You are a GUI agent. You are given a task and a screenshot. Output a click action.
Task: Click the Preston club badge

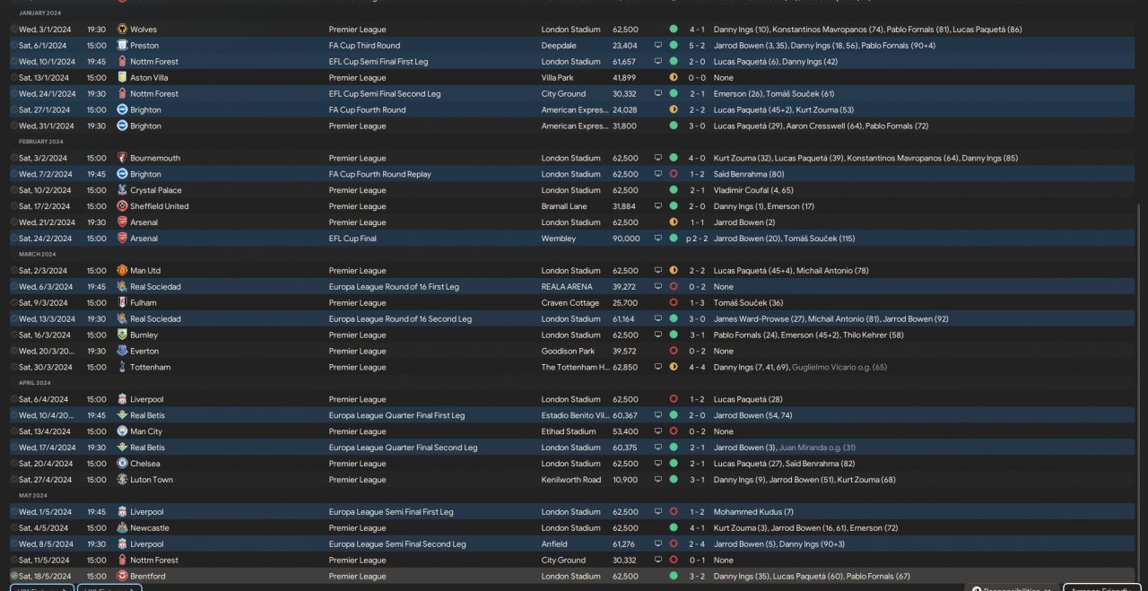[x=122, y=46]
